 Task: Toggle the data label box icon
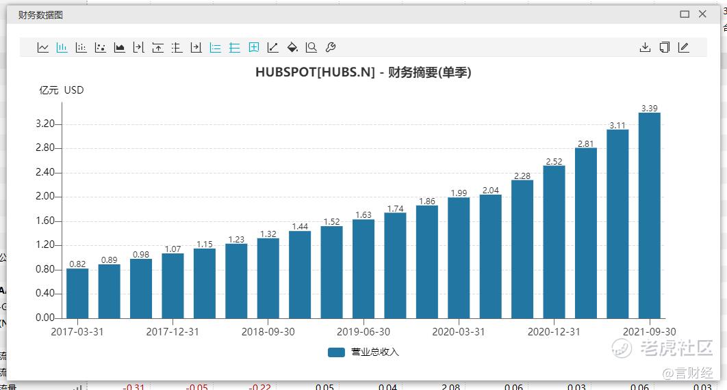pyautogui.click(x=253, y=47)
